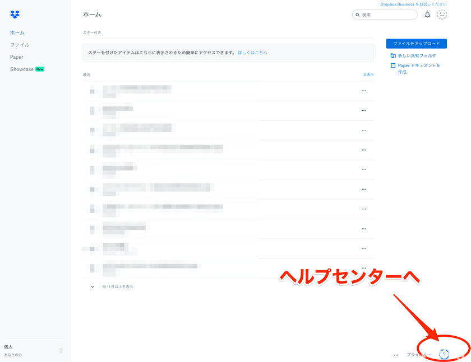Click the help question mark icon

pyautogui.click(x=444, y=355)
